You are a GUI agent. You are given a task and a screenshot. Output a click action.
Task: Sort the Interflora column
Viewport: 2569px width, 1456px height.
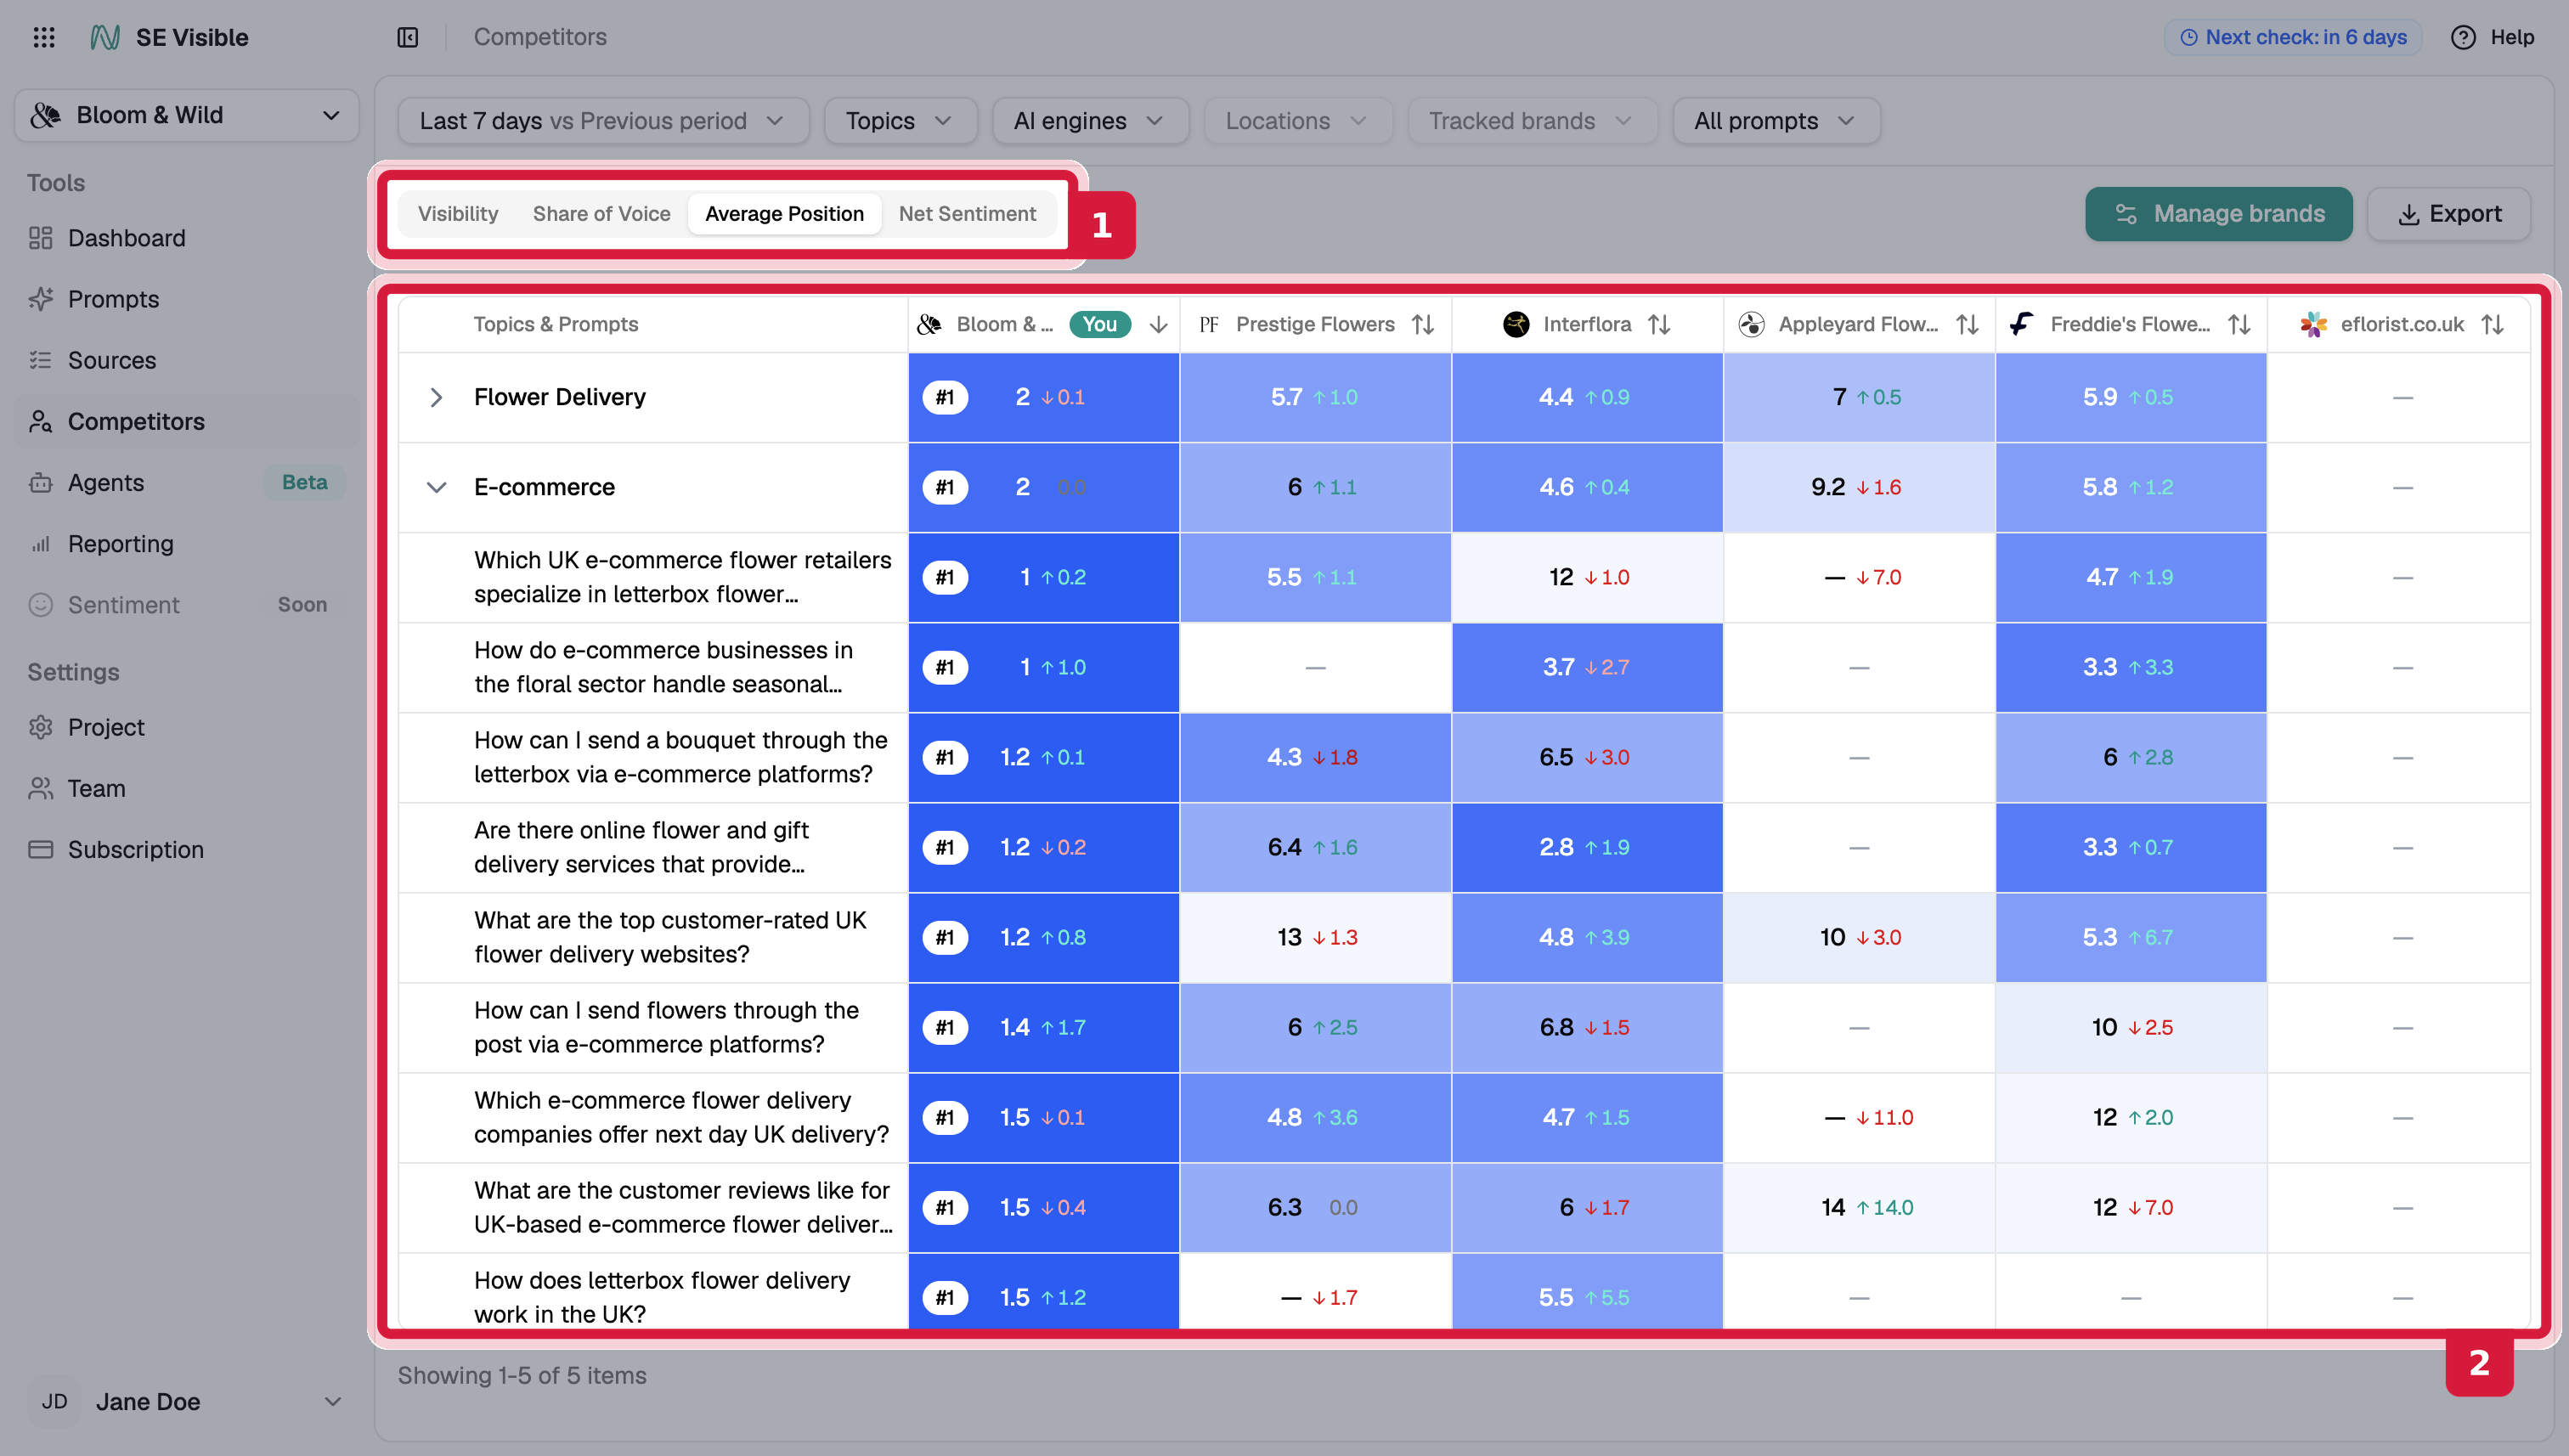1659,324
